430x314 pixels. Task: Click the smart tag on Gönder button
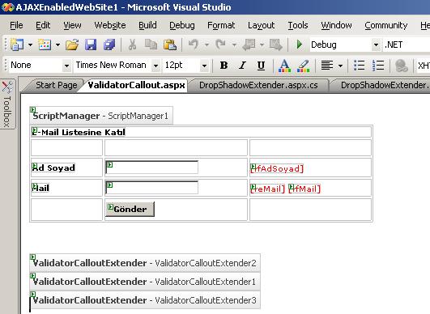click(110, 206)
